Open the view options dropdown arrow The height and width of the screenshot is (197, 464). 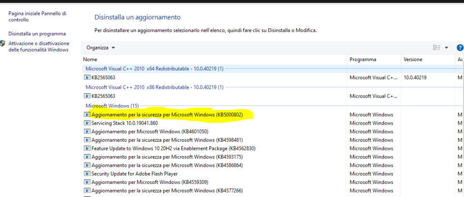point(446,48)
